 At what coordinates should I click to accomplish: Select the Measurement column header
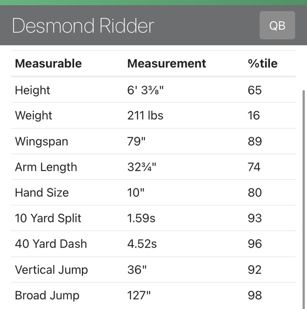click(166, 63)
